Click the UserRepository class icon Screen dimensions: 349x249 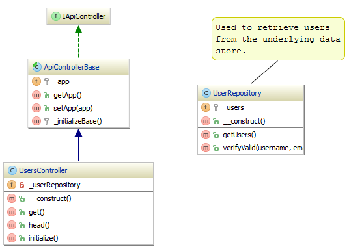click(206, 93)
